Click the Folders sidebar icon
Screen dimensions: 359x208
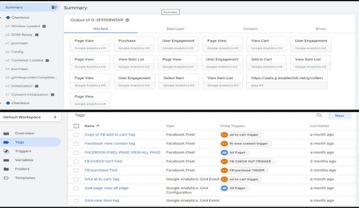point(6,169)
